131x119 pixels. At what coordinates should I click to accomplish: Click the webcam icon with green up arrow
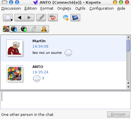24,29
